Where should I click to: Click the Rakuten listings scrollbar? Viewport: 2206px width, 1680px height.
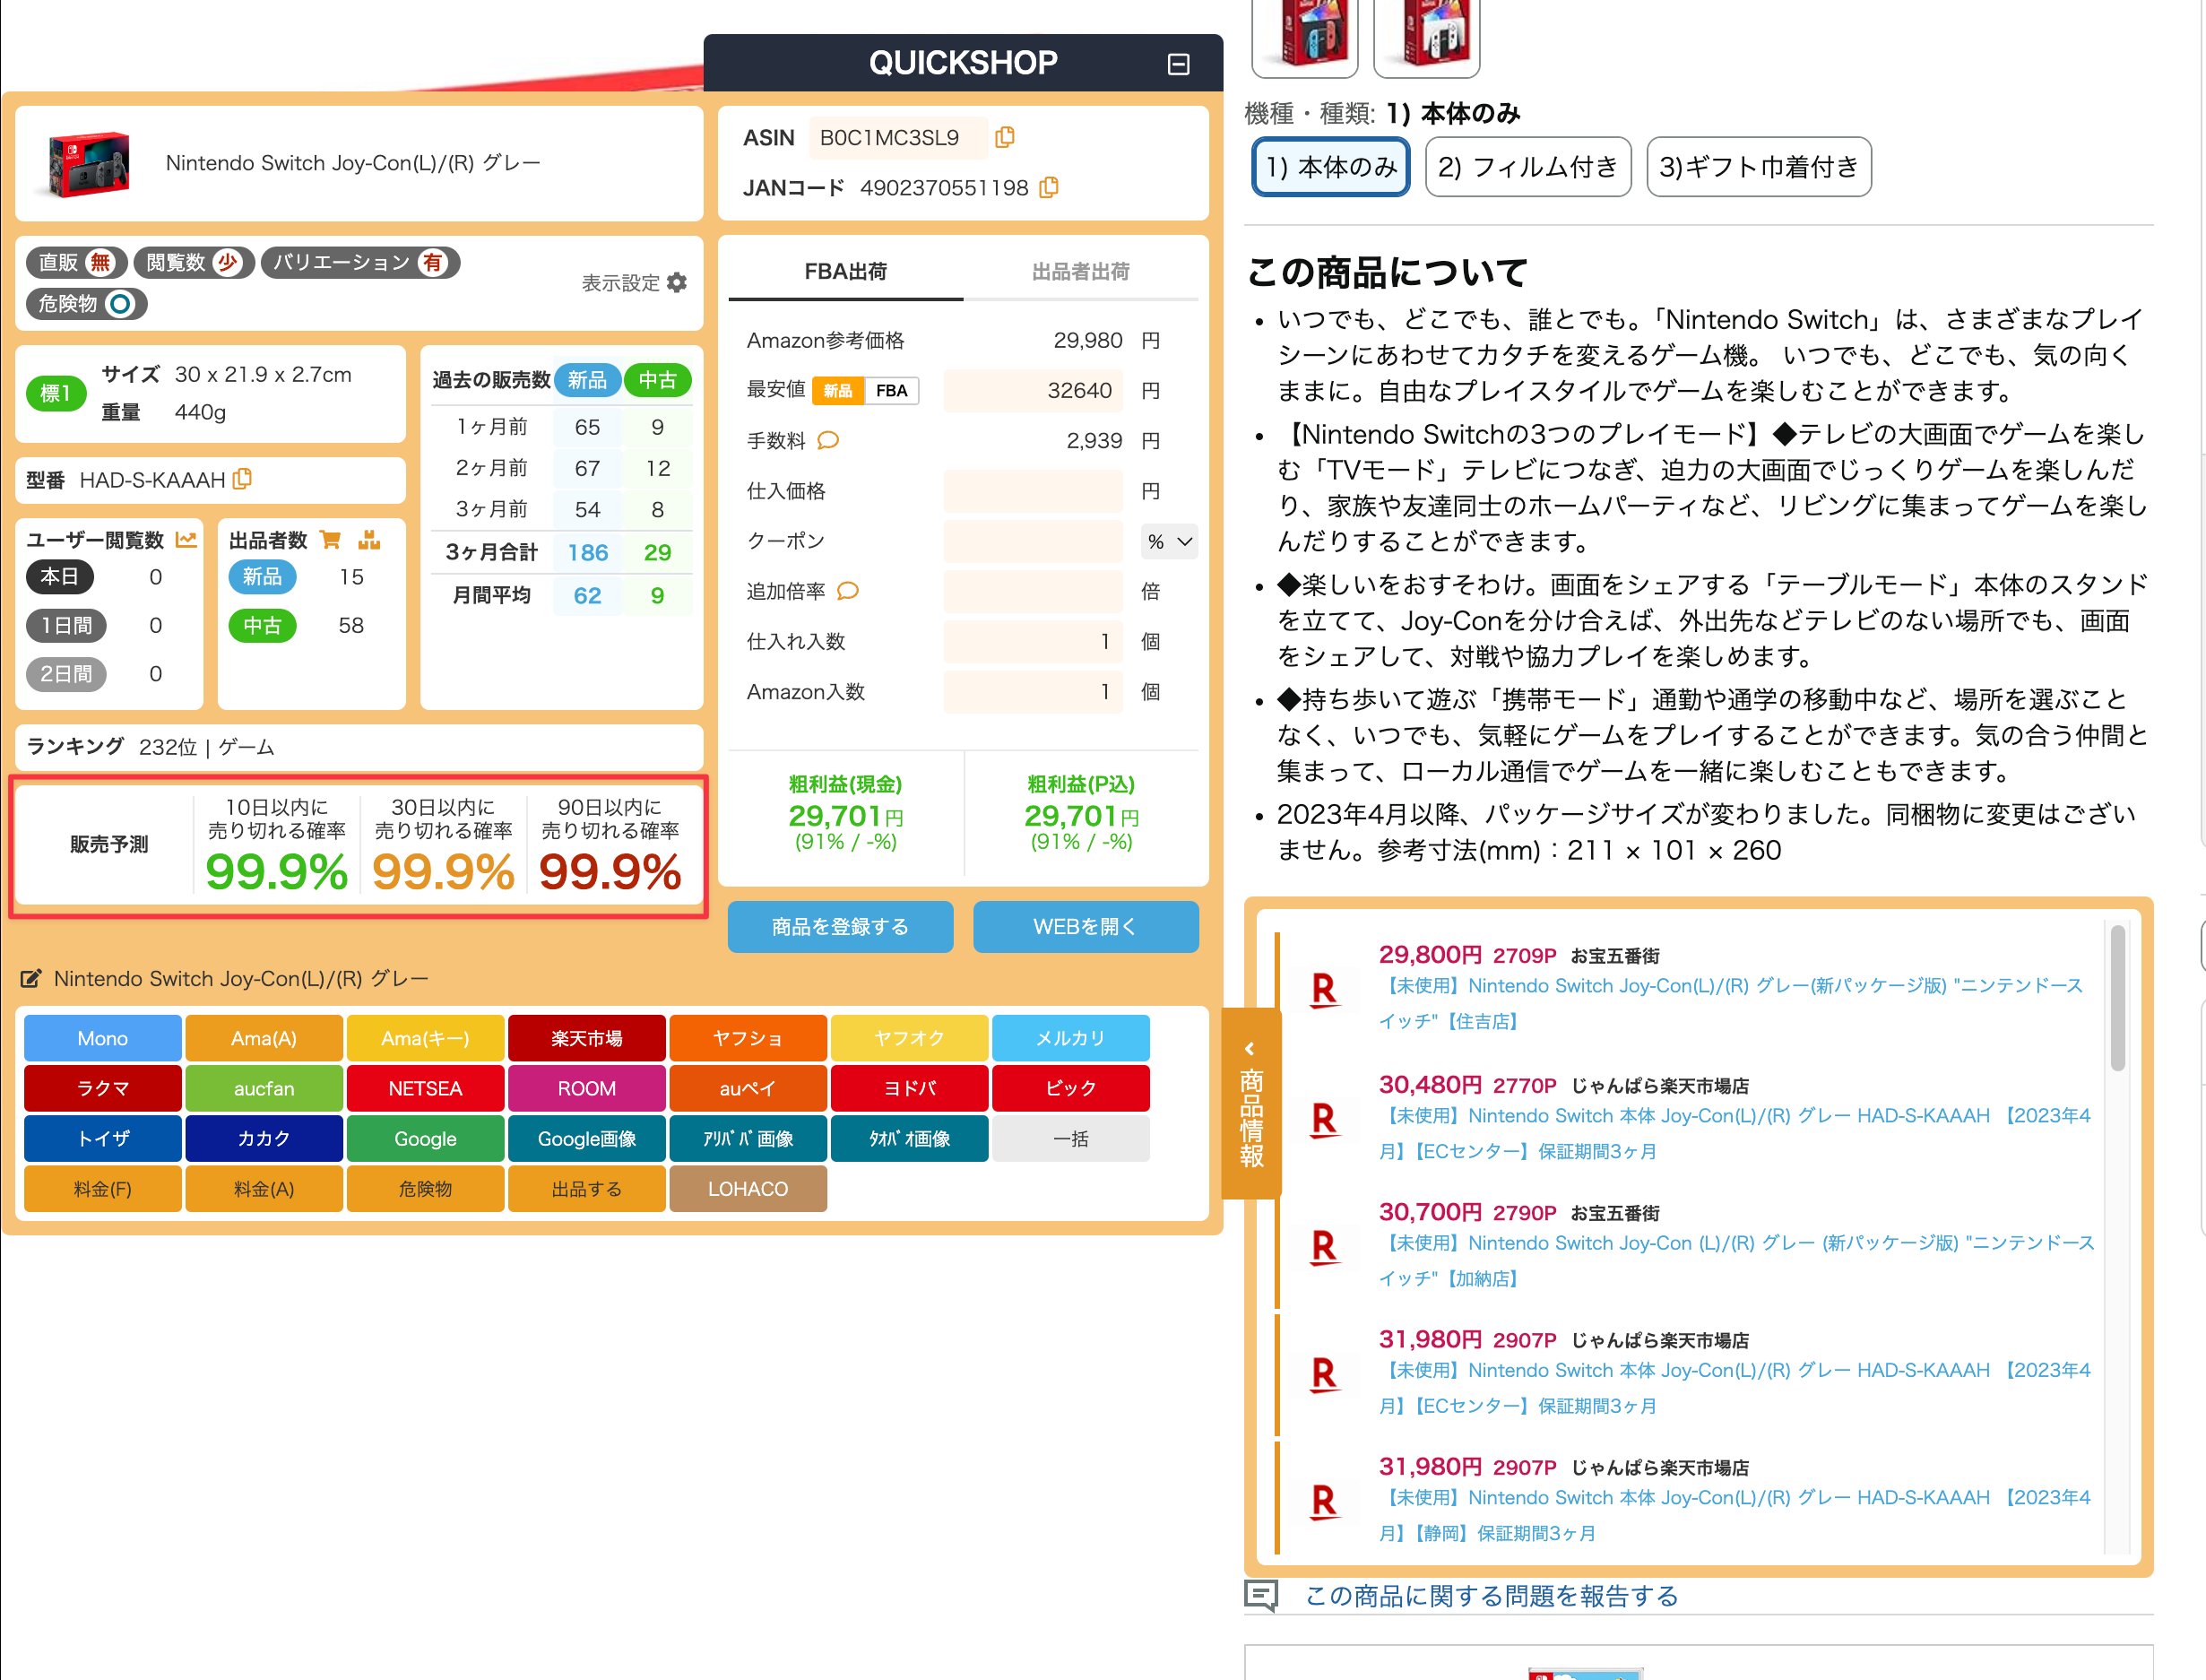[x=2118, y=998]
